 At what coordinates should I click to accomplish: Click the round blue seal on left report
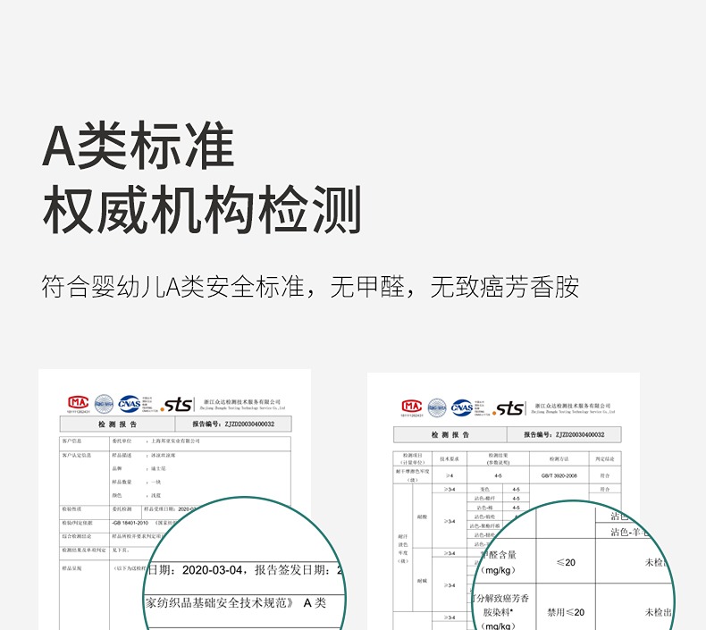pos(105,403)
